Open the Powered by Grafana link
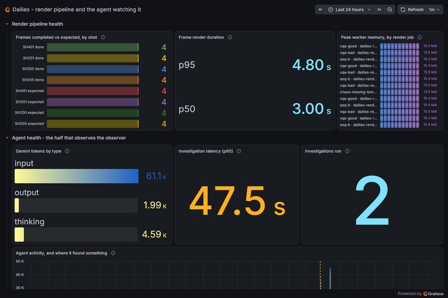The image size is (448, 298). [x=420, y=294]
